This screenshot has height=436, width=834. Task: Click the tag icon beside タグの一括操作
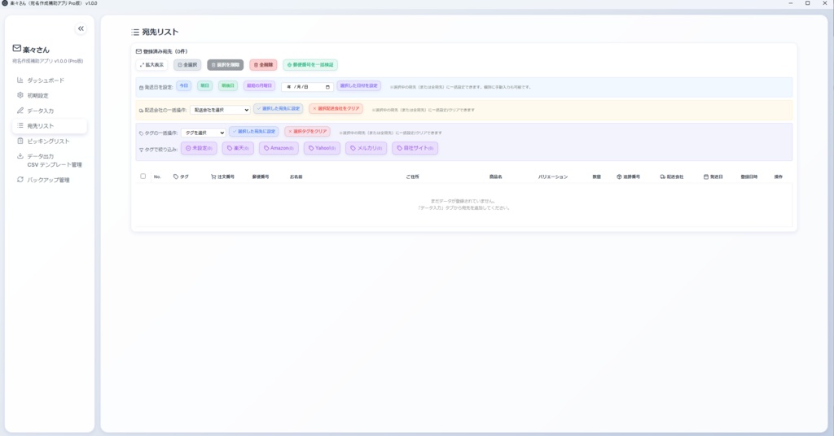pyautogui.click(x=141, y=133)
